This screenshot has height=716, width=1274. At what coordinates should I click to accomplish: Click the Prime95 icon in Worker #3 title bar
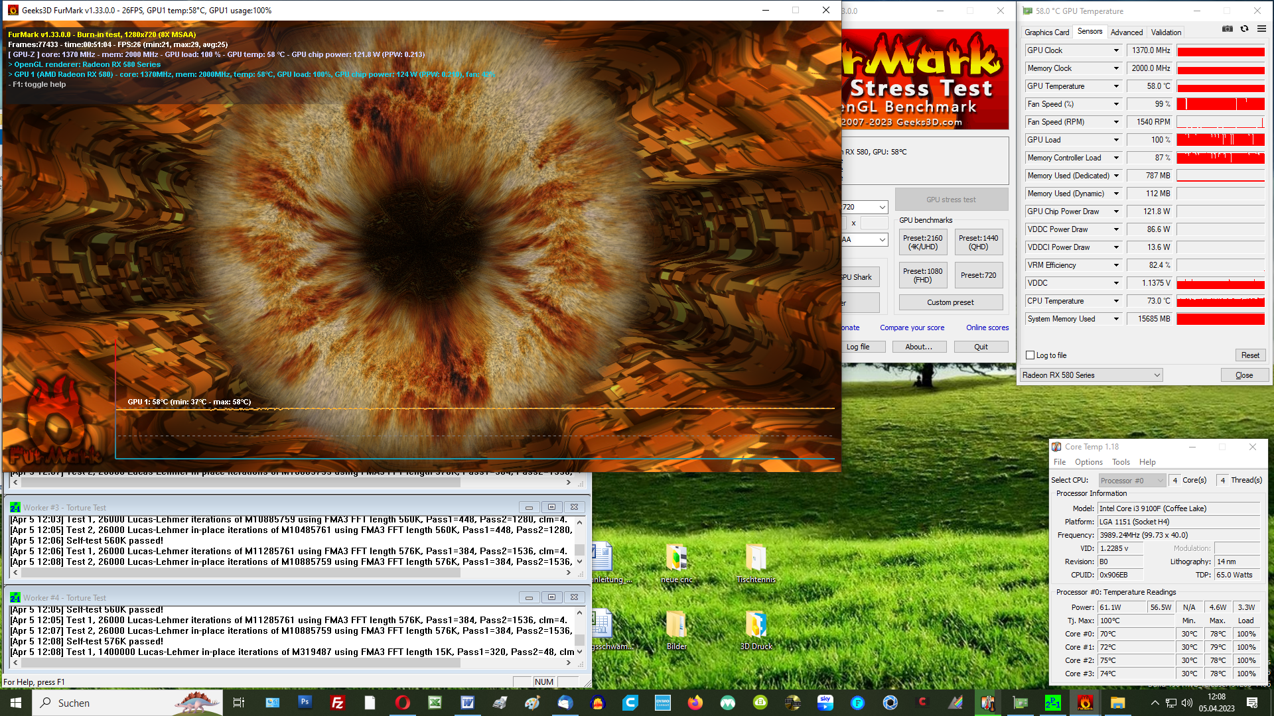coord(15,507)
